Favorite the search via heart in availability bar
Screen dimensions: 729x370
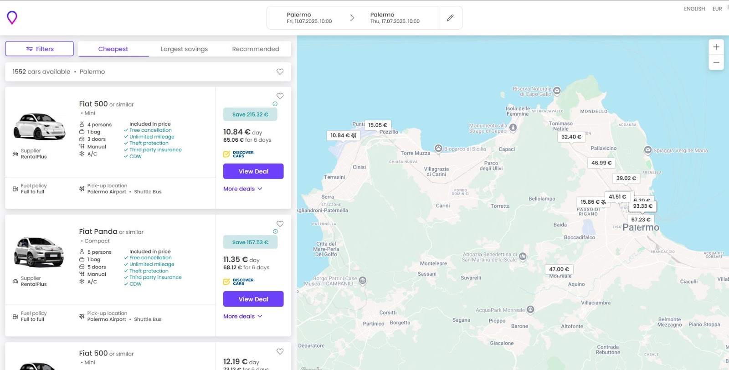[x=280, y=72]
